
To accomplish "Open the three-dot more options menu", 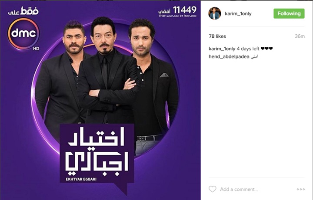I will (301, 189).
